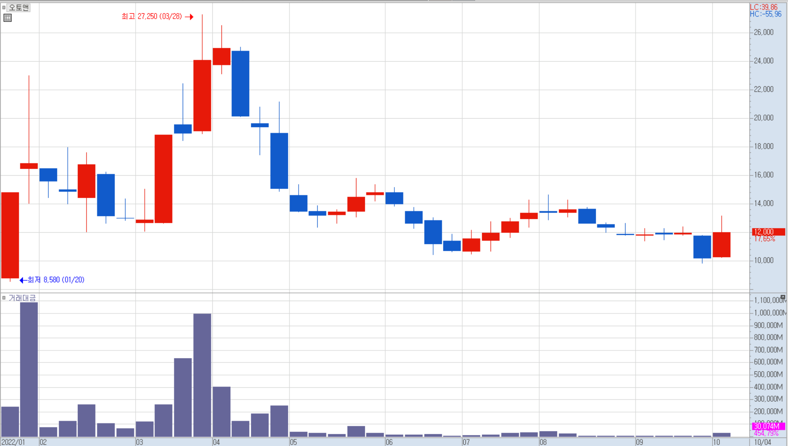Click the 오토앤 stock name button
The width and height of the screenshot is (788, 446).
[x=19, y=7]
